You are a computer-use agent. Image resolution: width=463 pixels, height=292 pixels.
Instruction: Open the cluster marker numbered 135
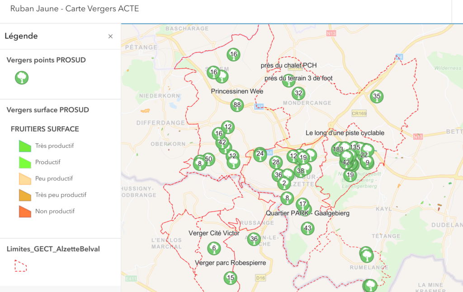(355, 147)
